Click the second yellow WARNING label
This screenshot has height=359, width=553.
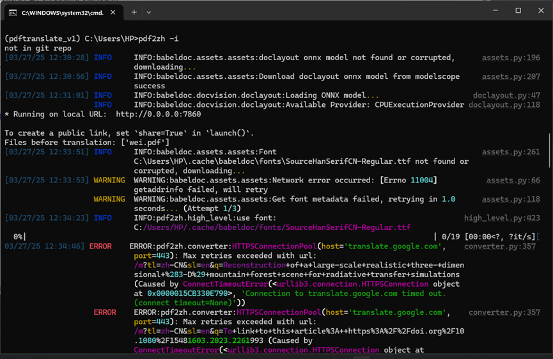click(109, 199)
